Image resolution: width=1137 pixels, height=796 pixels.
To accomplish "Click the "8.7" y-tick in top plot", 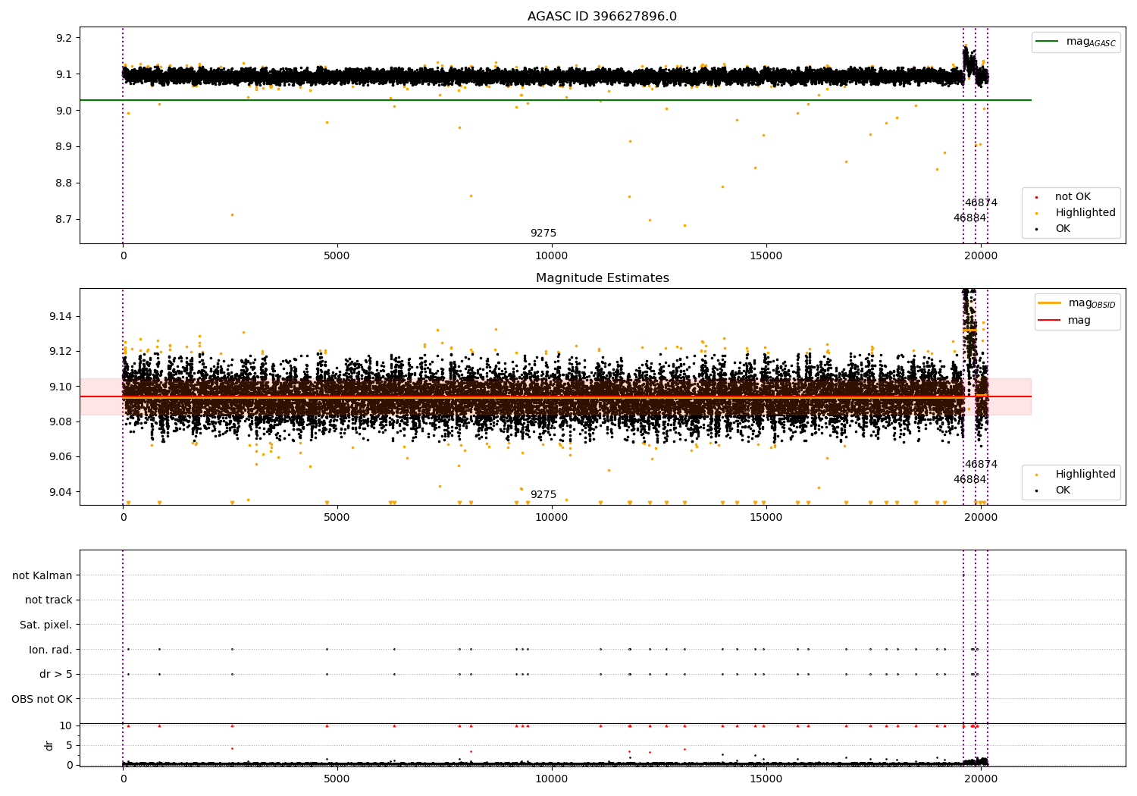I will (x=65, y=220).
